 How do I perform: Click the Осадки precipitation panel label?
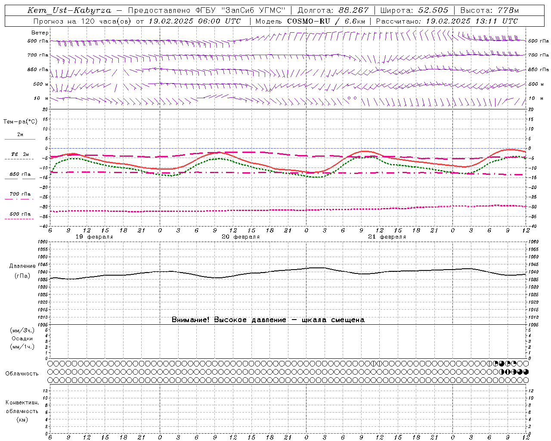coord(22,339)
